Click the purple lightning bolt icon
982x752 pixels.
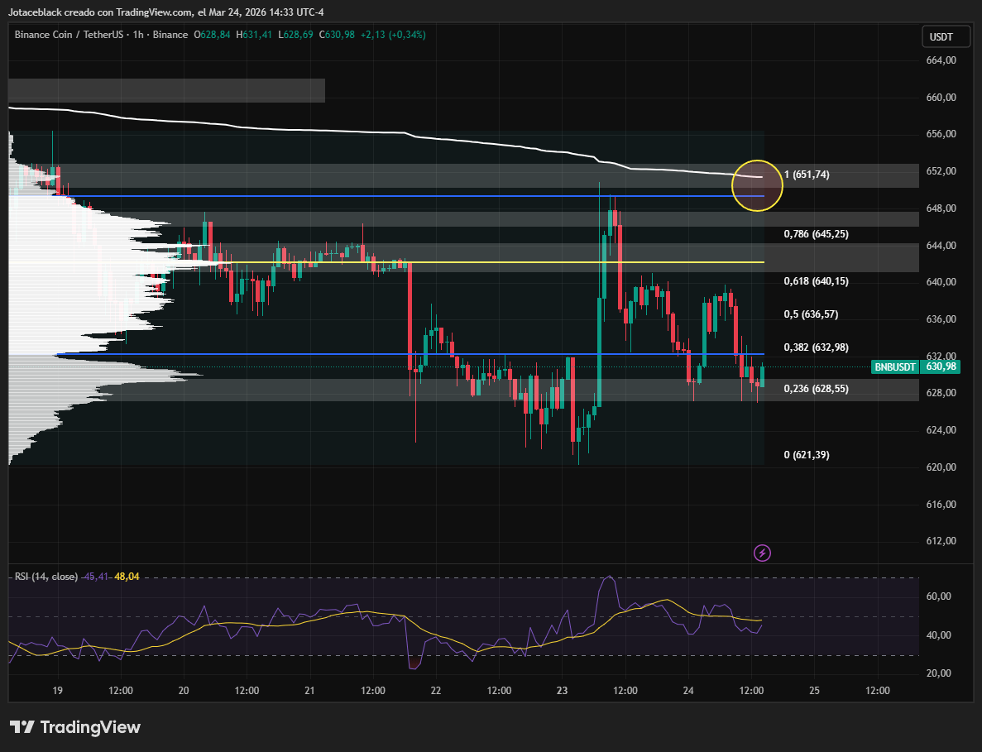pyautogui.click(x=763, y=553)
